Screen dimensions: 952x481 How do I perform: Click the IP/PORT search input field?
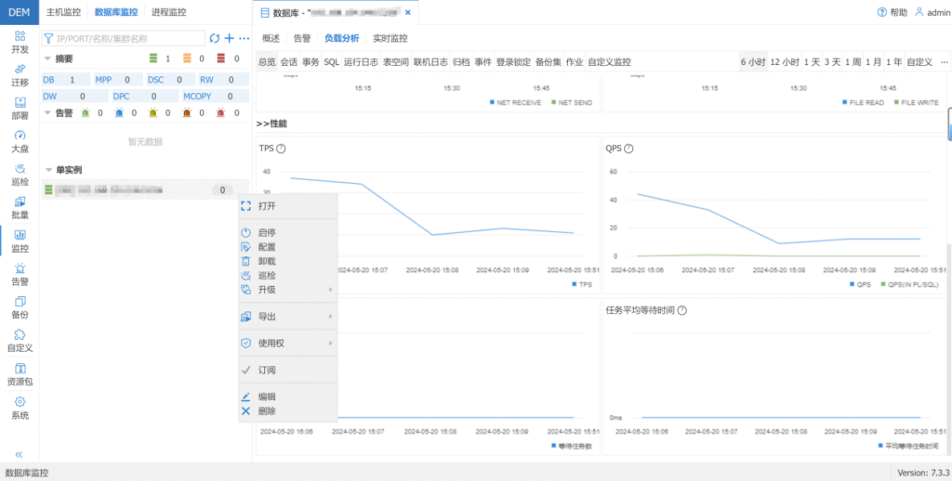click(x=128, y=39)
